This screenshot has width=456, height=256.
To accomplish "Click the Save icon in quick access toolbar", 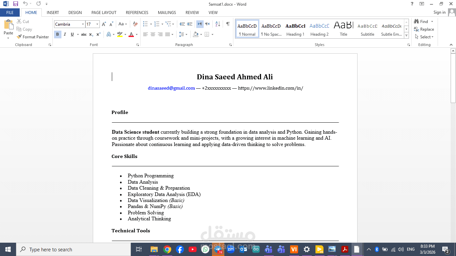I will (x=16, y=4).
